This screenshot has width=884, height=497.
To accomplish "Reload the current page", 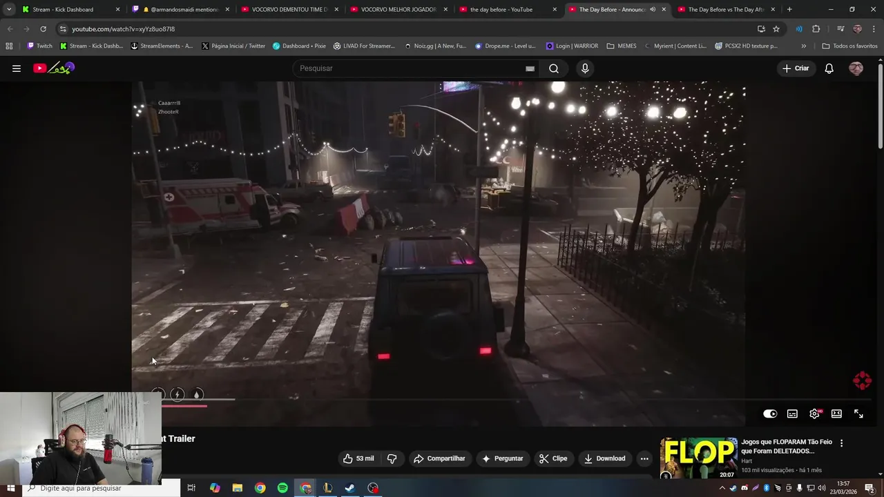I will pyautogui.click(x=43, y=29).
